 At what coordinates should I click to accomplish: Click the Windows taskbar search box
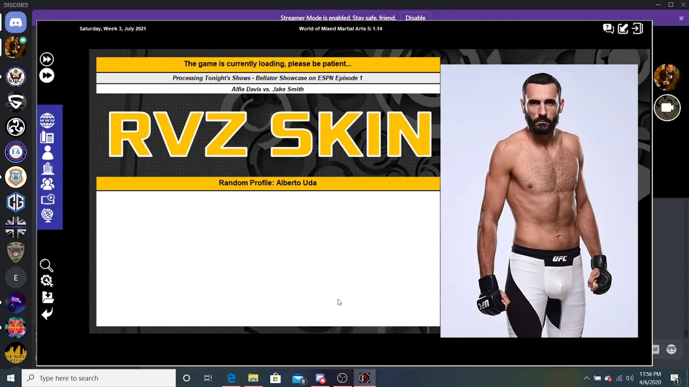pos(99,378)
